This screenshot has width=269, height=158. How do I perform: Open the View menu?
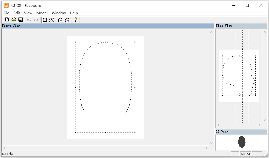28,13
